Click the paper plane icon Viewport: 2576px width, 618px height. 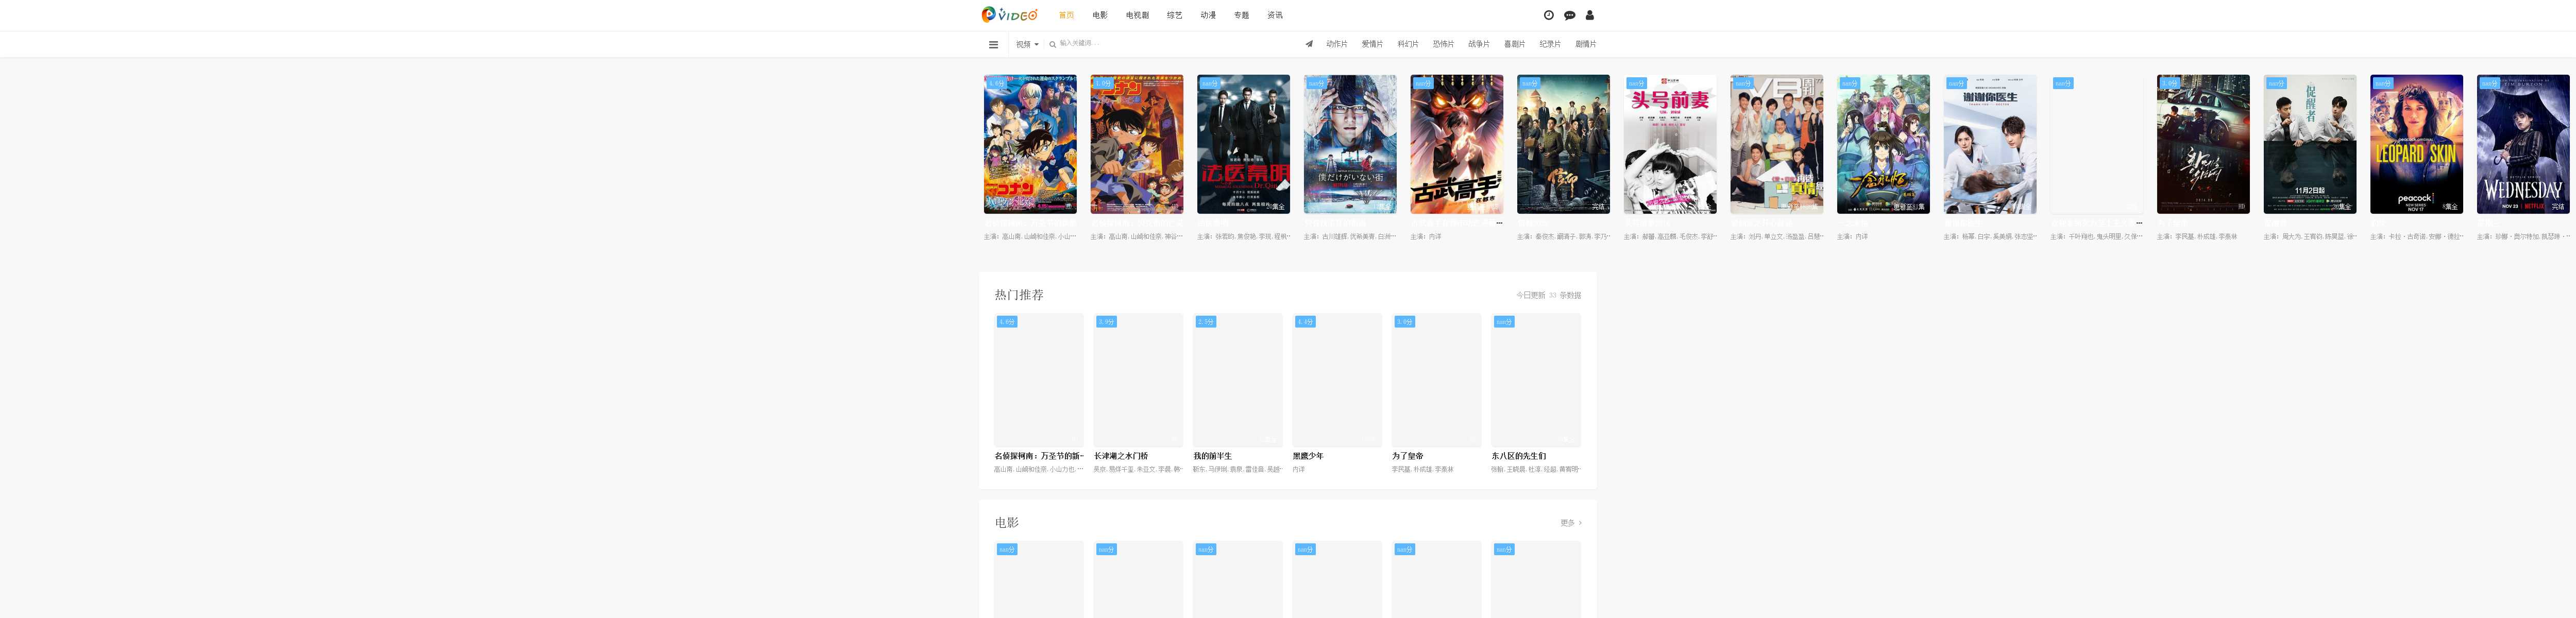click(x=1309, y=44)
